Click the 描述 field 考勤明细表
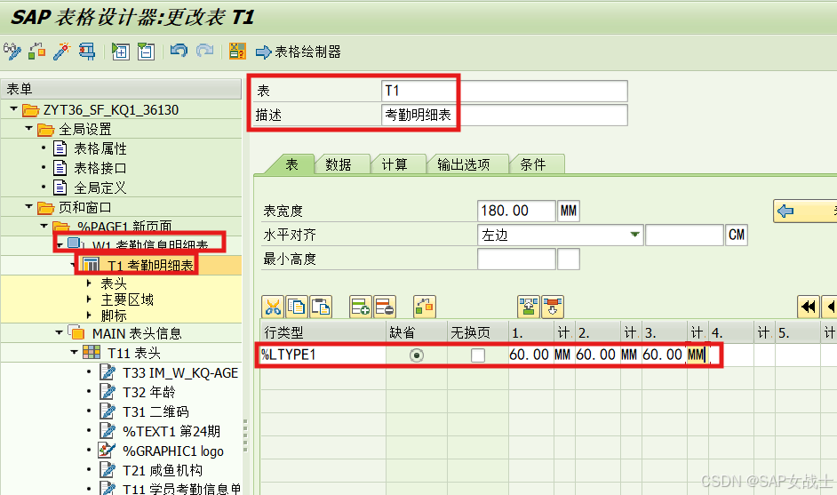 coord(505,115)
